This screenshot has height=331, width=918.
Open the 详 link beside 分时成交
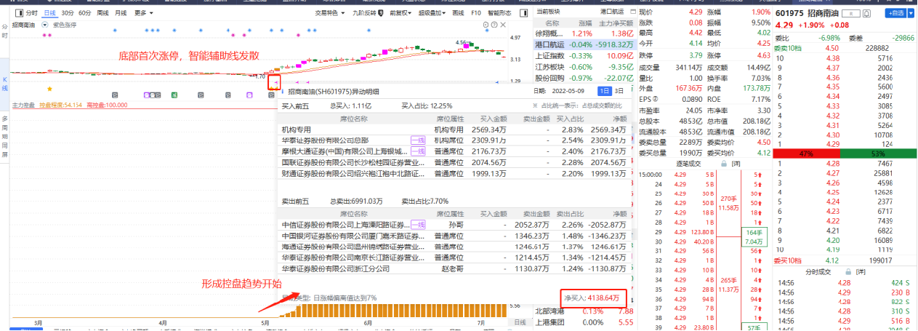861,271
